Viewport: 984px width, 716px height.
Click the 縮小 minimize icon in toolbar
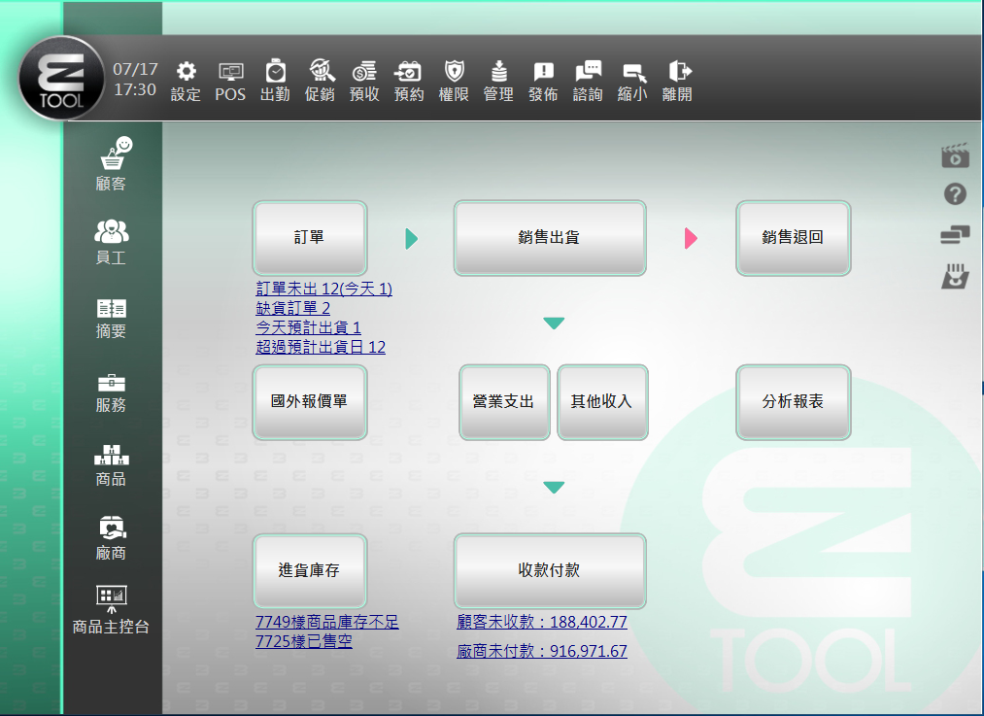pyautogui.click(x=632, y=81)
